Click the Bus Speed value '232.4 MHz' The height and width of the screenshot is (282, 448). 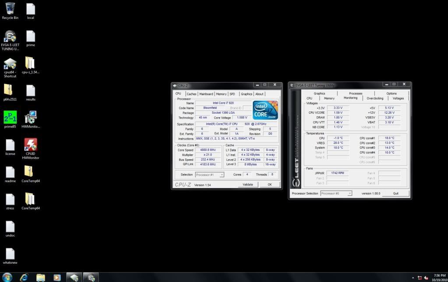coord(208,160)
